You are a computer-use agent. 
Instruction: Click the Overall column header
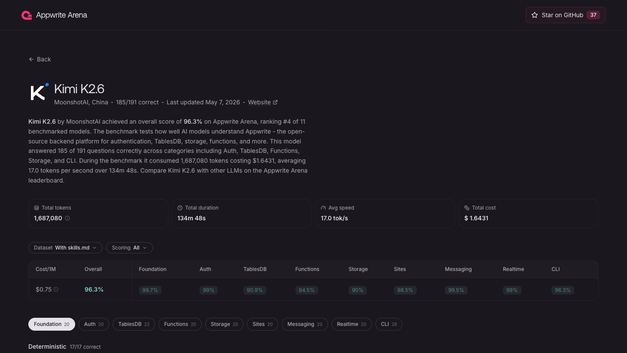pos(93,269)
